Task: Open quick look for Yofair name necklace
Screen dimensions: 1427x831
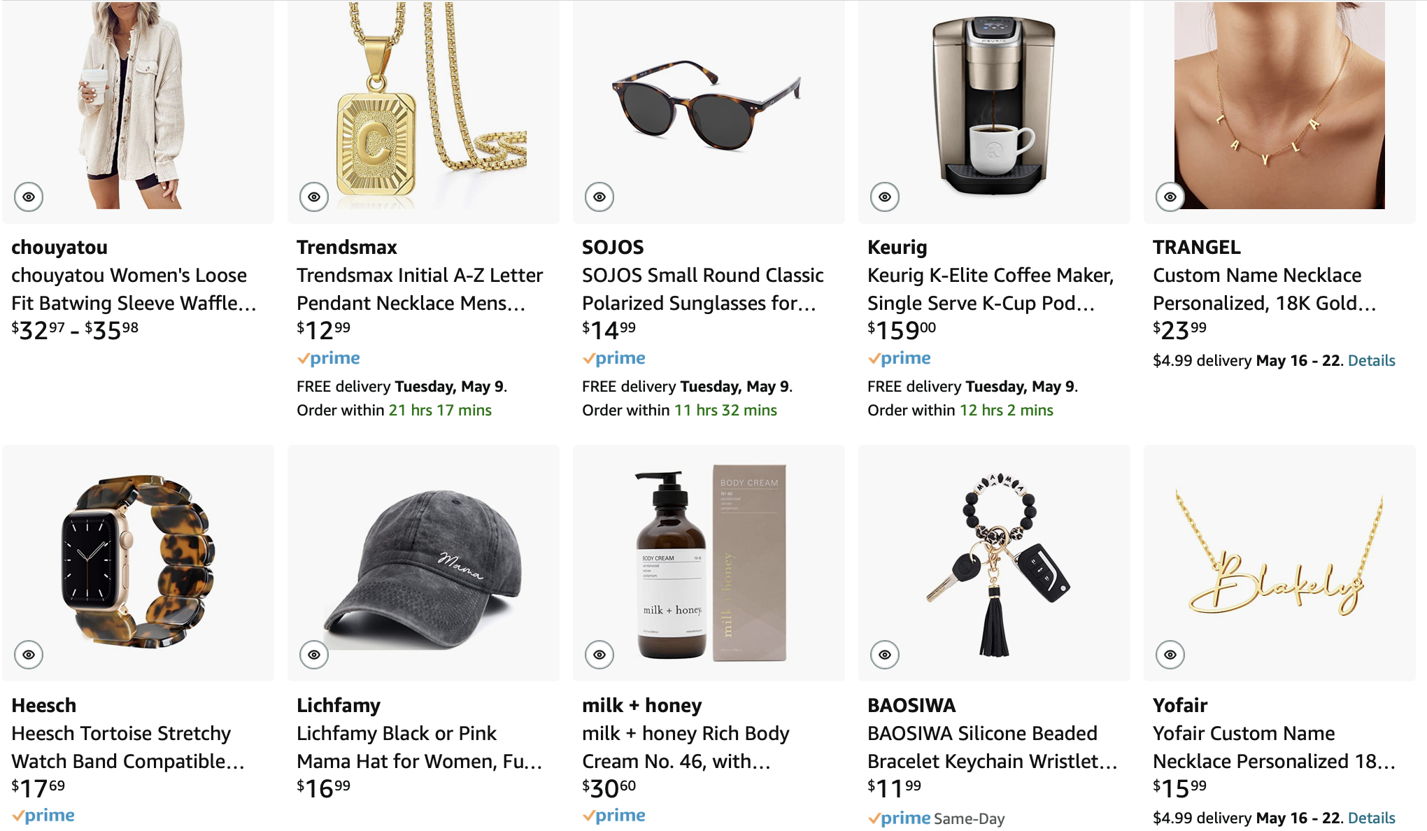Action: point(1170,655)
